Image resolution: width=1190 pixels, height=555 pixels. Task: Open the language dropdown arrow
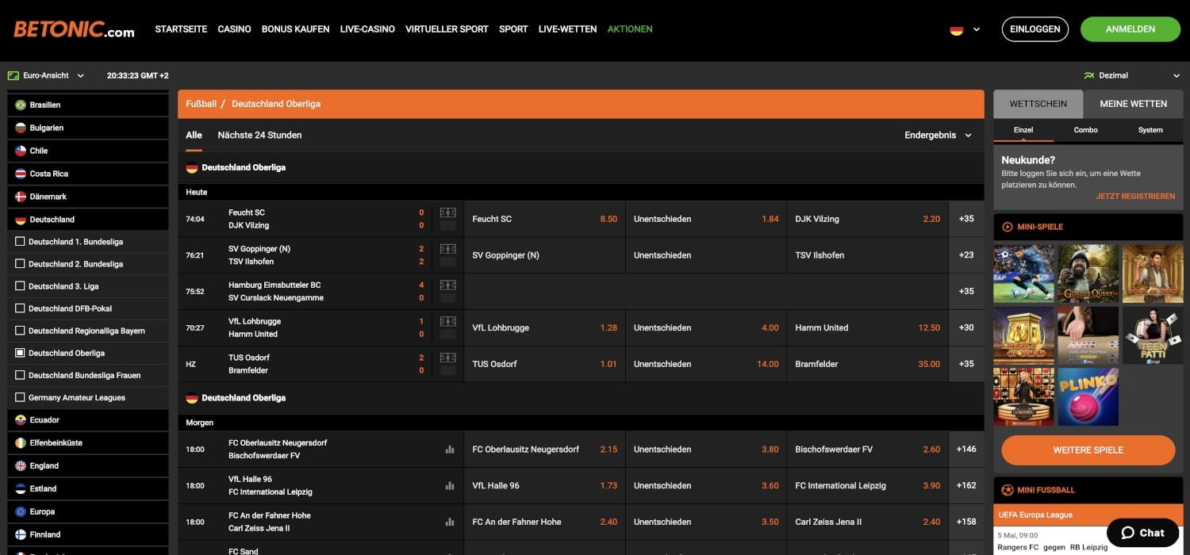pos(977,29)
